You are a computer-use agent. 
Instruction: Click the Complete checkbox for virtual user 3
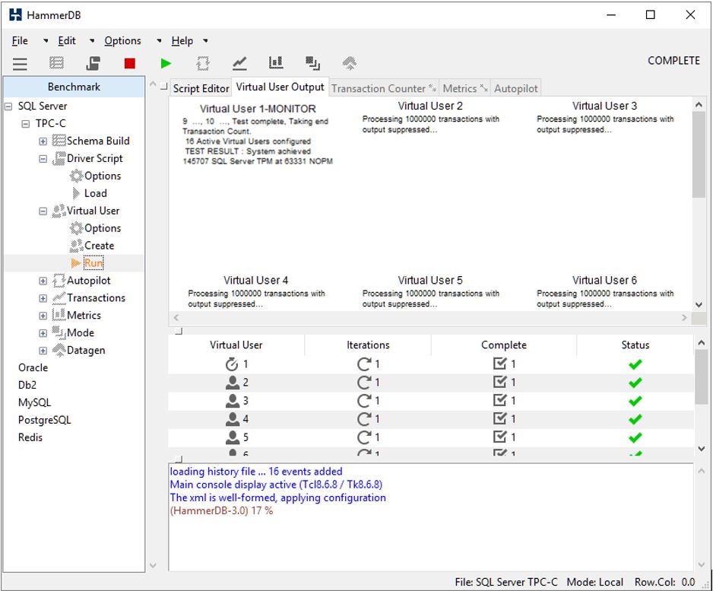pos(499,401)
